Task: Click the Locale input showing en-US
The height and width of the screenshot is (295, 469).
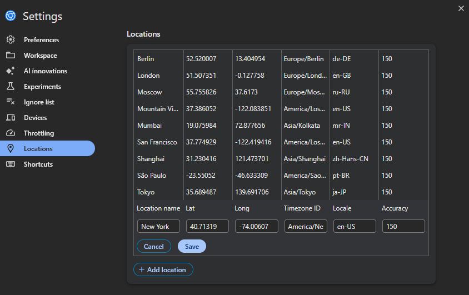Action: [355, 226]
